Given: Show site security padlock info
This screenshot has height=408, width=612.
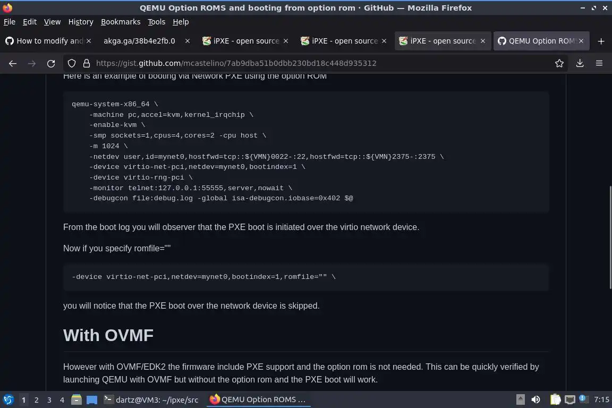Looking at the screenshot, I should (86, 63).
